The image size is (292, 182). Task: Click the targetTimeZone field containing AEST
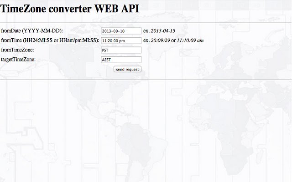click(x=121, y=60)
